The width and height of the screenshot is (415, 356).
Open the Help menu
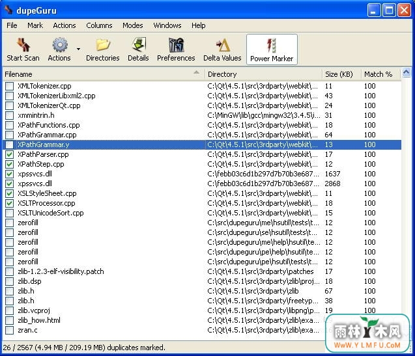pos(199,25)
